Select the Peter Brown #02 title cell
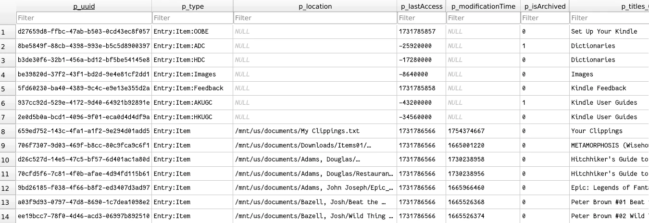649x223 pixels. (x=609, y=216)
